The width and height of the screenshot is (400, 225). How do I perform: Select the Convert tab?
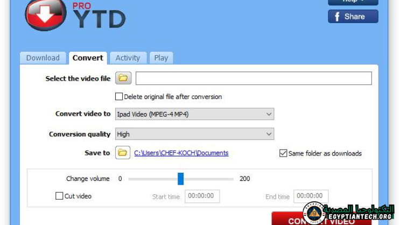tap(88, 58)
